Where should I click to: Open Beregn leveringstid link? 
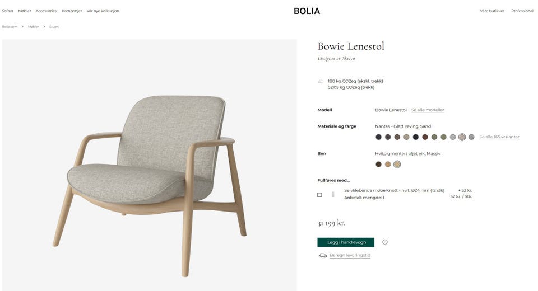[x=350, y=255]
